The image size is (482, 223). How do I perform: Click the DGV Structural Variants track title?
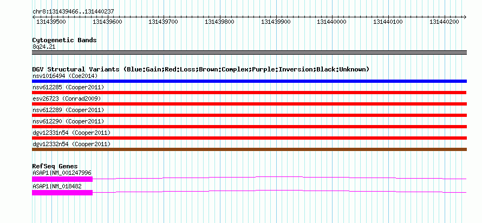tap(201, 69)
